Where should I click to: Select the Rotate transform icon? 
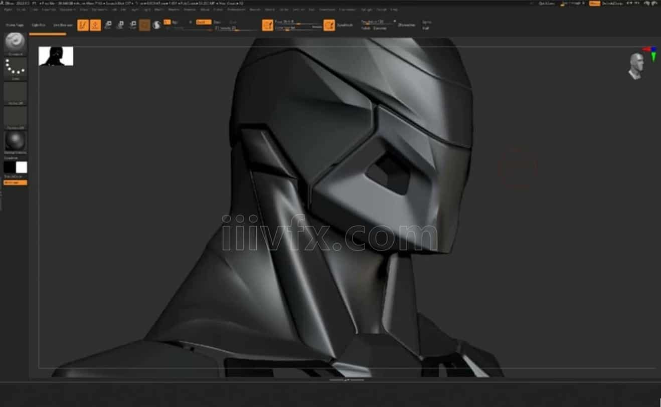coord(133,25)
